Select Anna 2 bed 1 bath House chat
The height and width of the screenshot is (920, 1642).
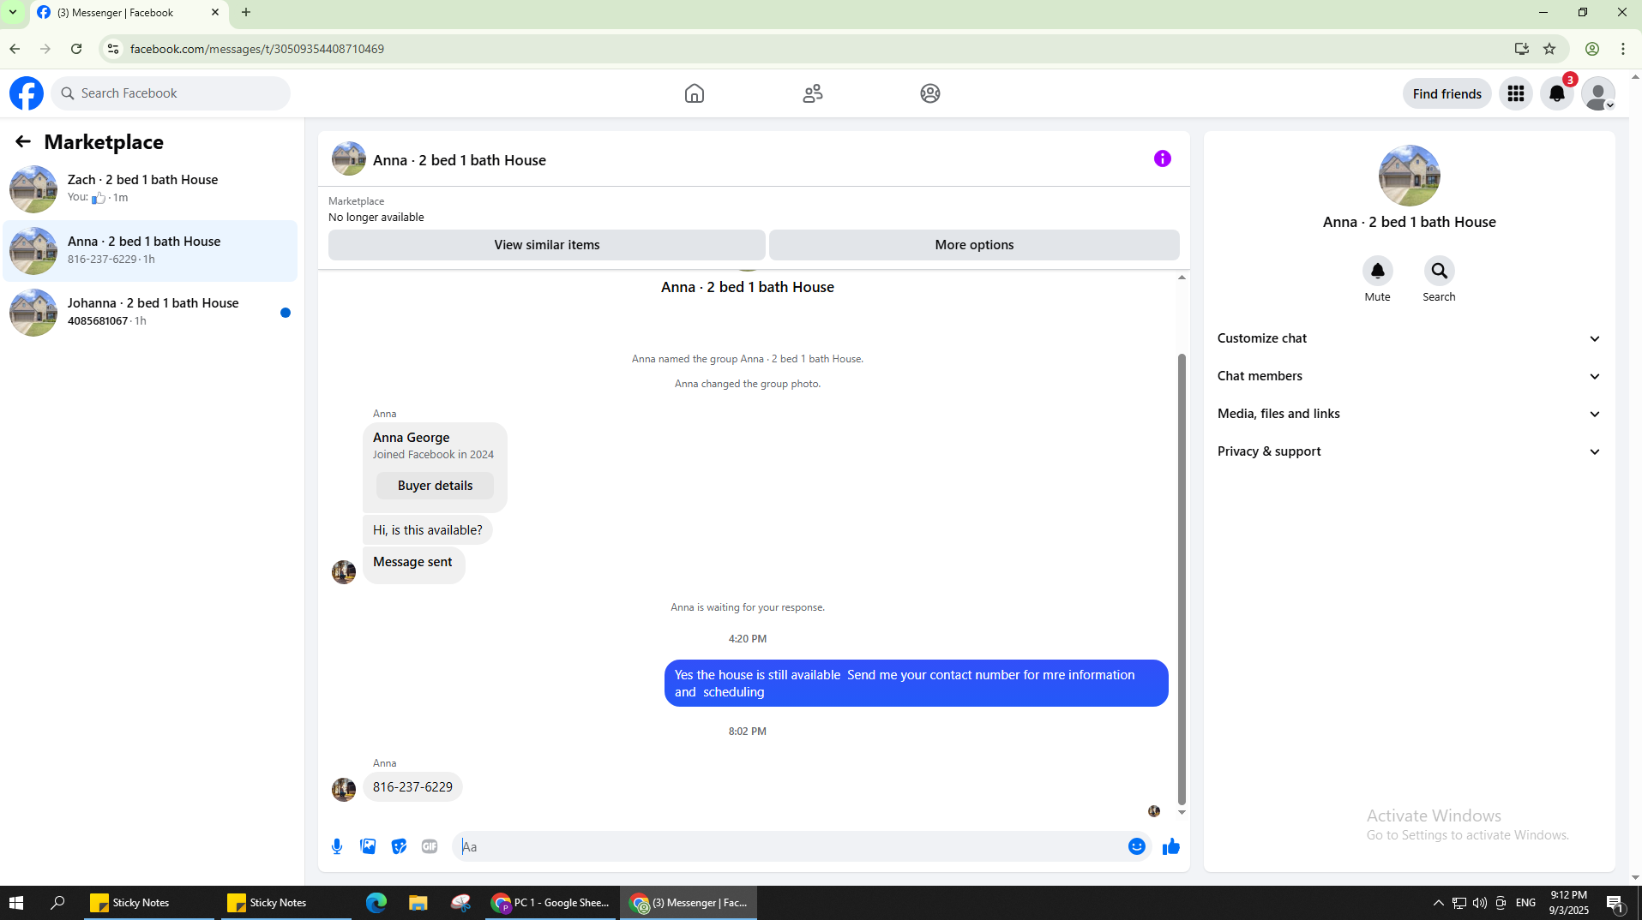pos(150,250)
